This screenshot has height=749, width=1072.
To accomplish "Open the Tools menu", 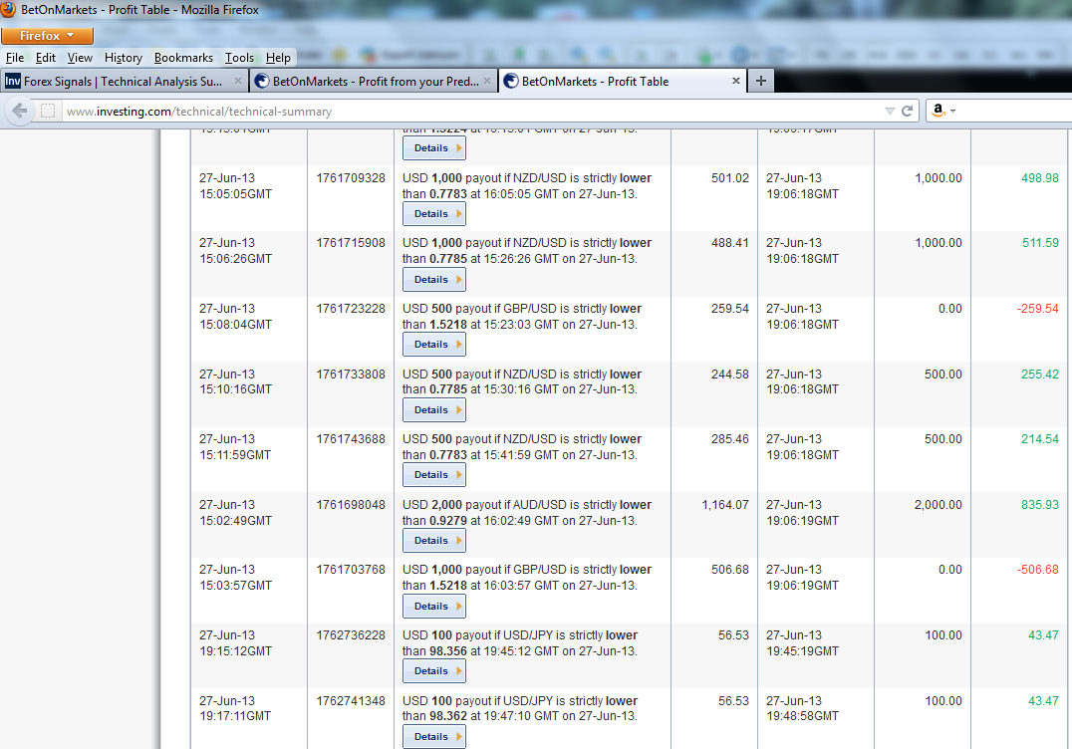I will (239, 58).
